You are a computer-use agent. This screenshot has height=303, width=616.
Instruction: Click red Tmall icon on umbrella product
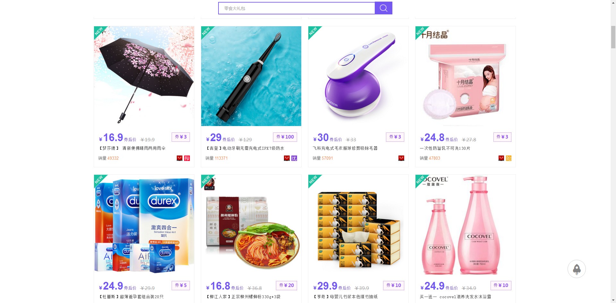pos(180,158)
